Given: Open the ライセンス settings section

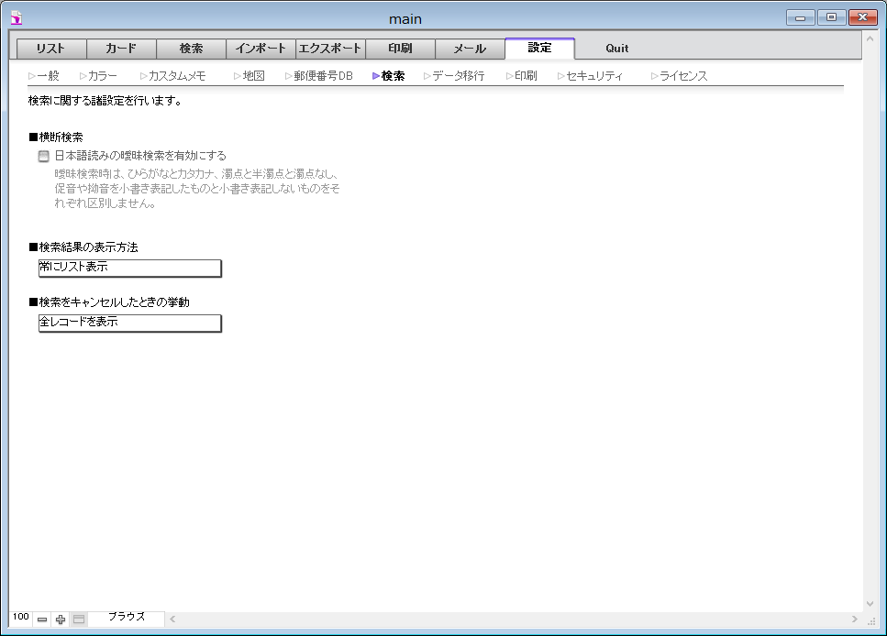Looking at the screenshot, I should [x=682, y=76].
